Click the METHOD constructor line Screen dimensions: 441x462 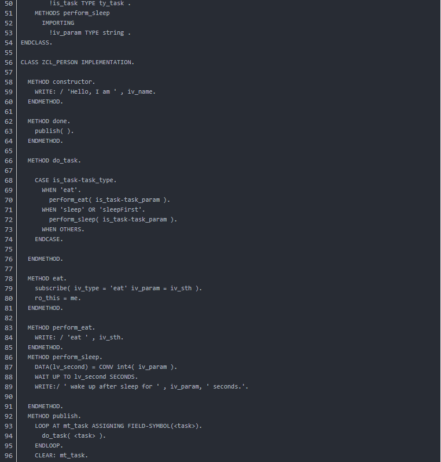(x=61, y=82)
